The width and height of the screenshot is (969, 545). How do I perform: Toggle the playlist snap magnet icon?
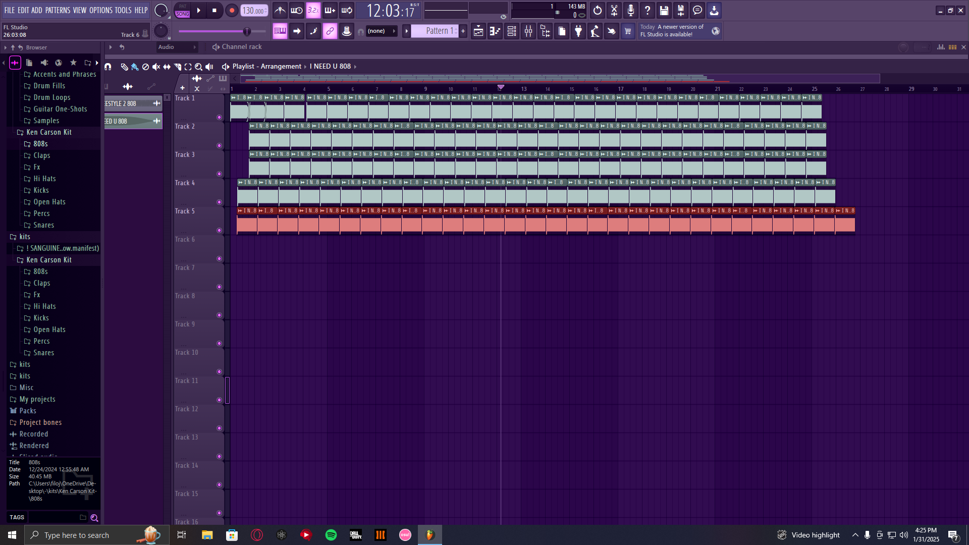(108, 67)
